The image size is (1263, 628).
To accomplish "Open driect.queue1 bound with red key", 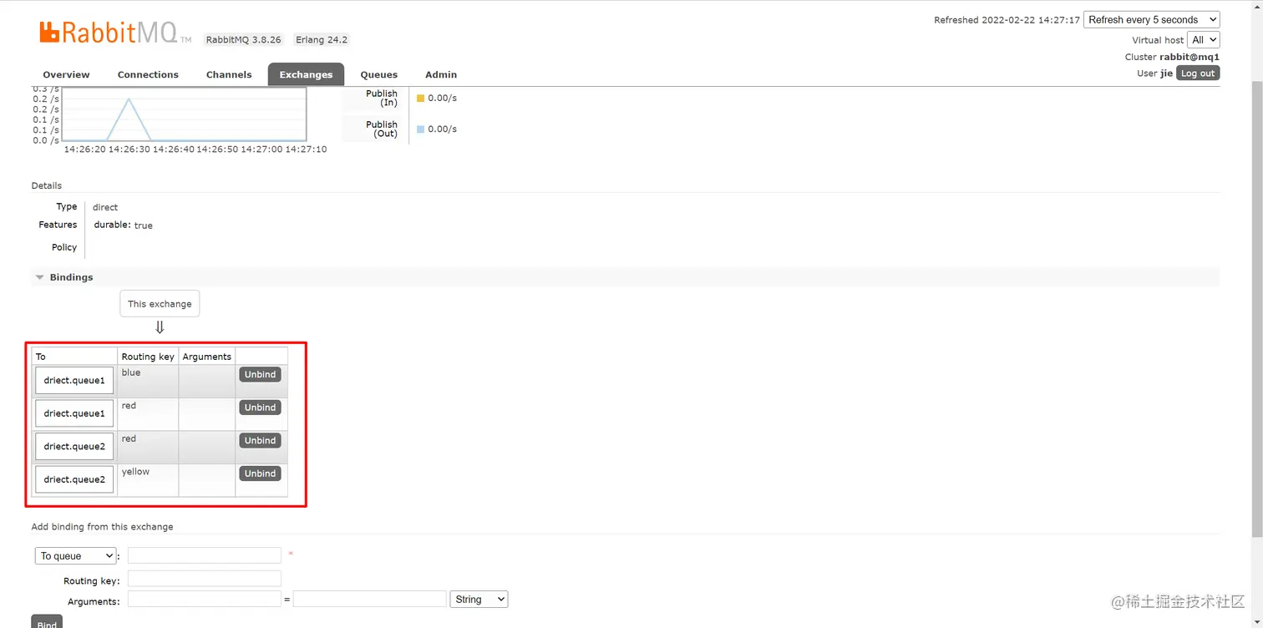I will point(74,413).
